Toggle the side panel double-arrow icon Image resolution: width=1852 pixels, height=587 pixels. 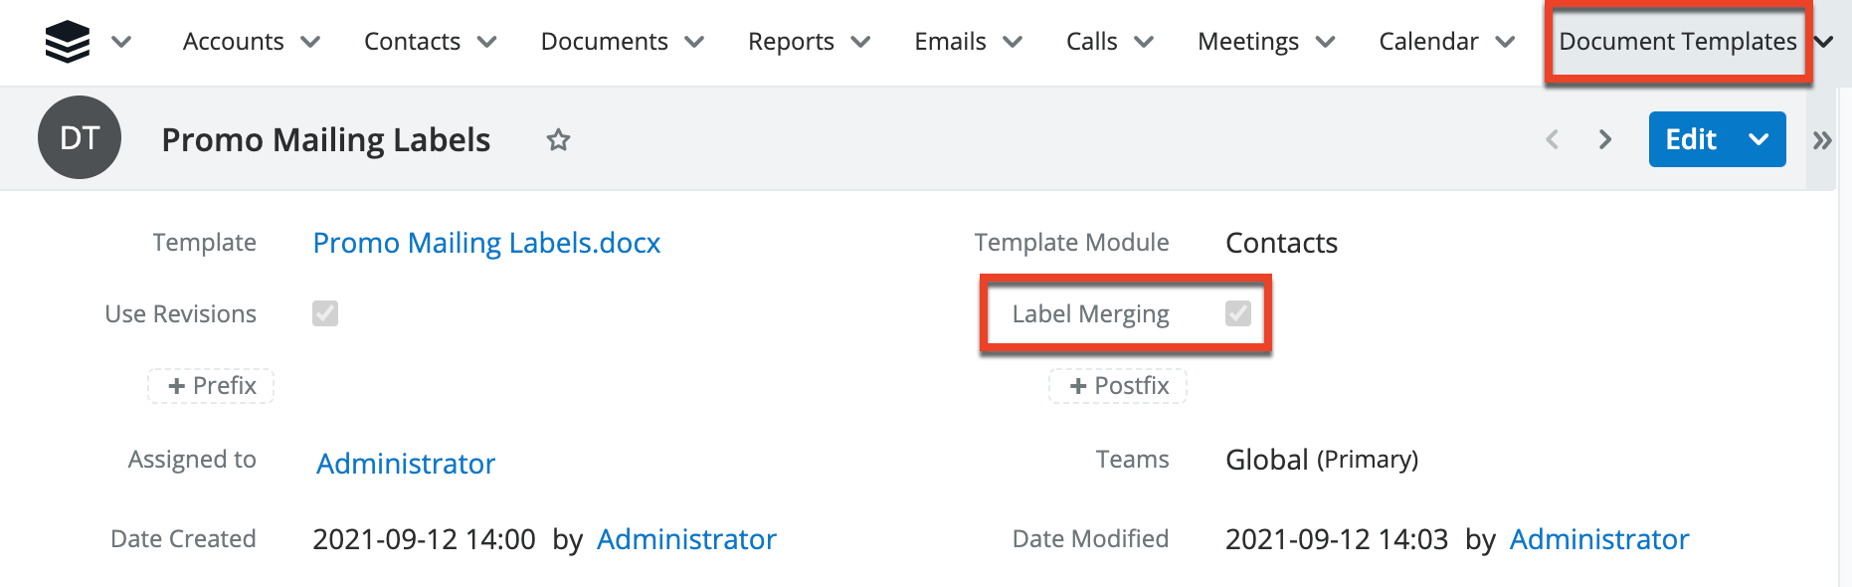pos(1822,140)
